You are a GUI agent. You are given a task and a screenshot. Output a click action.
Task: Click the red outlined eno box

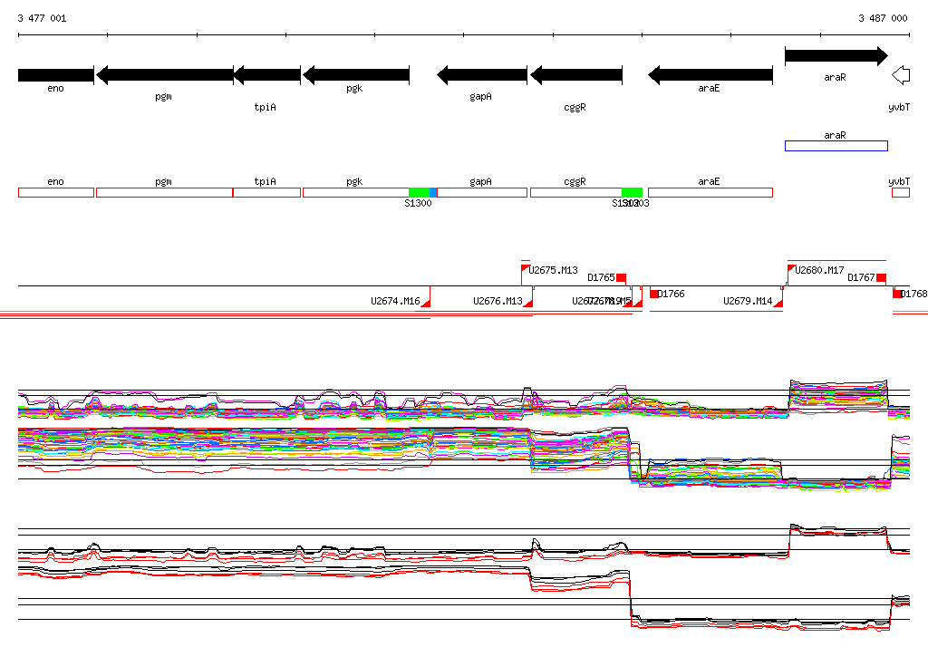click(x=56, y=192)
